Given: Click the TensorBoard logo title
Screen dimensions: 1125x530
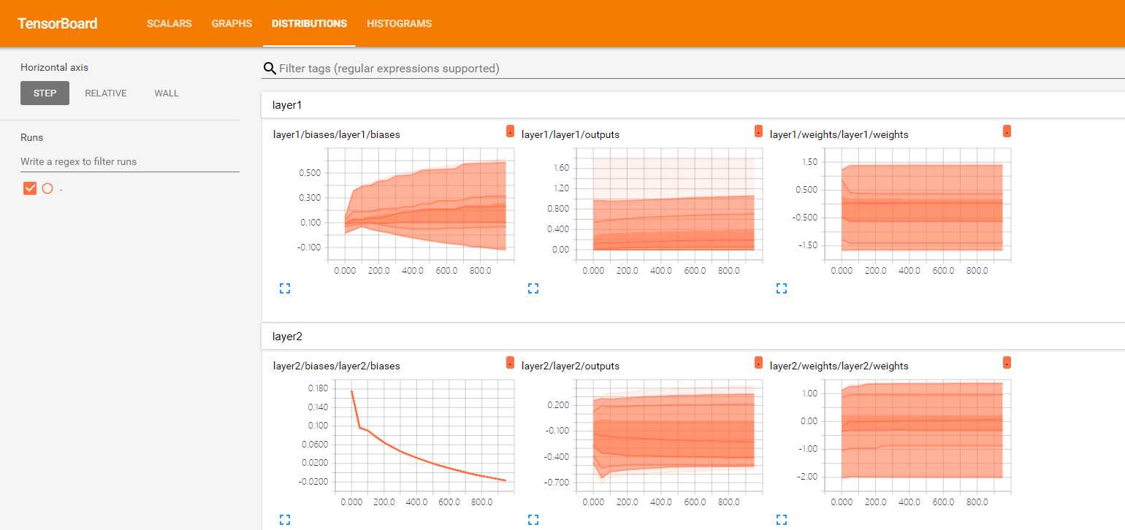Looking at the screenshot, I should click(57, 23).
